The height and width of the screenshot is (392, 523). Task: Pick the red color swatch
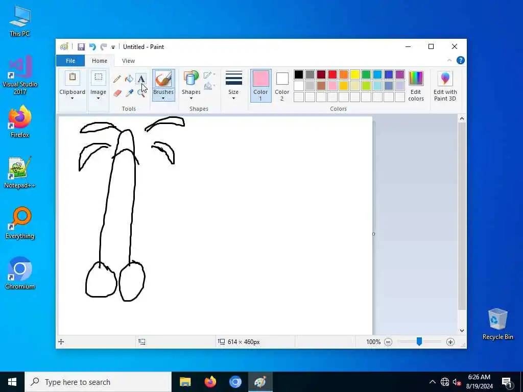[332, 75]
